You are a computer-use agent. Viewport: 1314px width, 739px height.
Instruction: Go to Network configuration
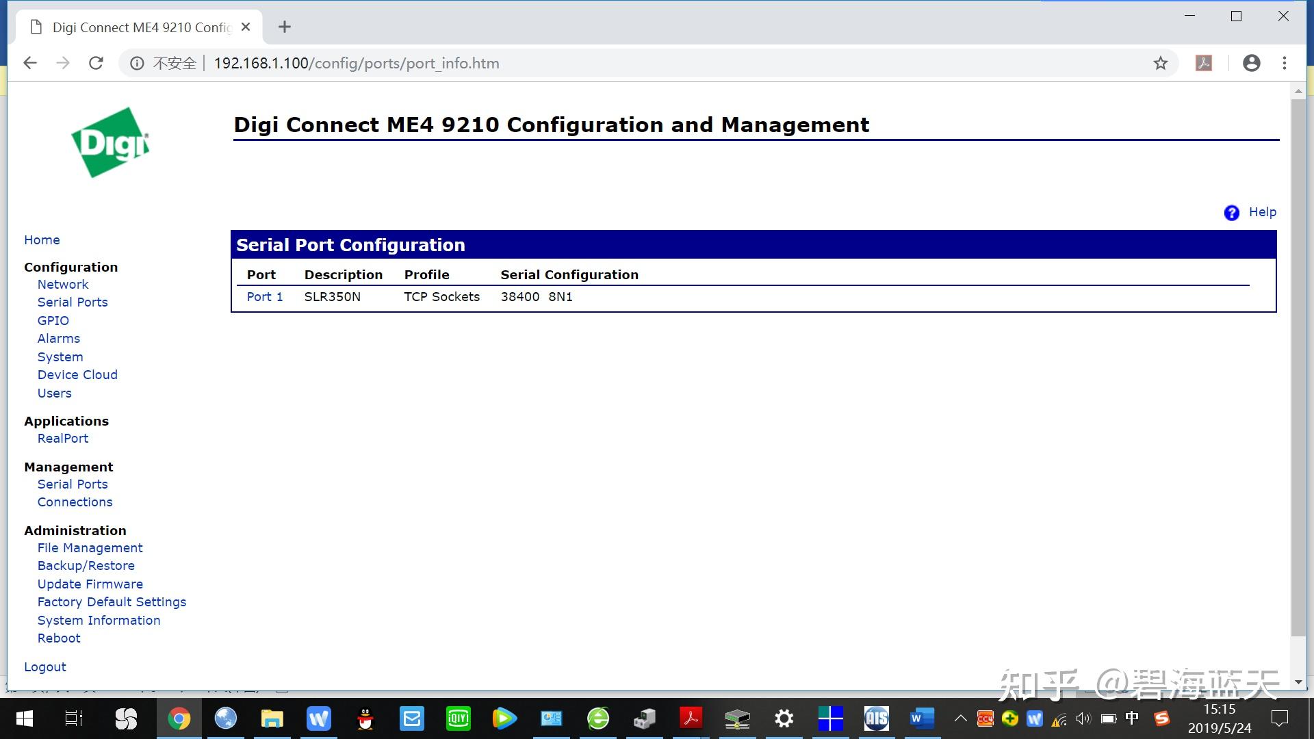tap(63, 285)
